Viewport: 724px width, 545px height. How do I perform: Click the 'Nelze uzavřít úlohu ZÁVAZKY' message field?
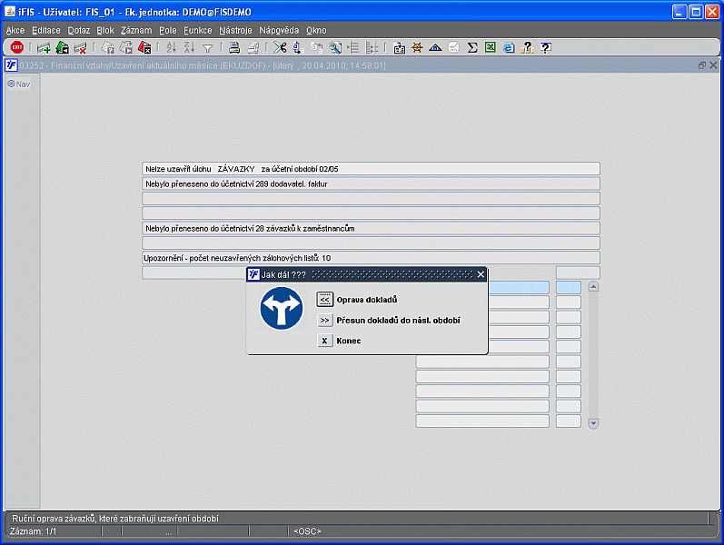click(372, 169)
